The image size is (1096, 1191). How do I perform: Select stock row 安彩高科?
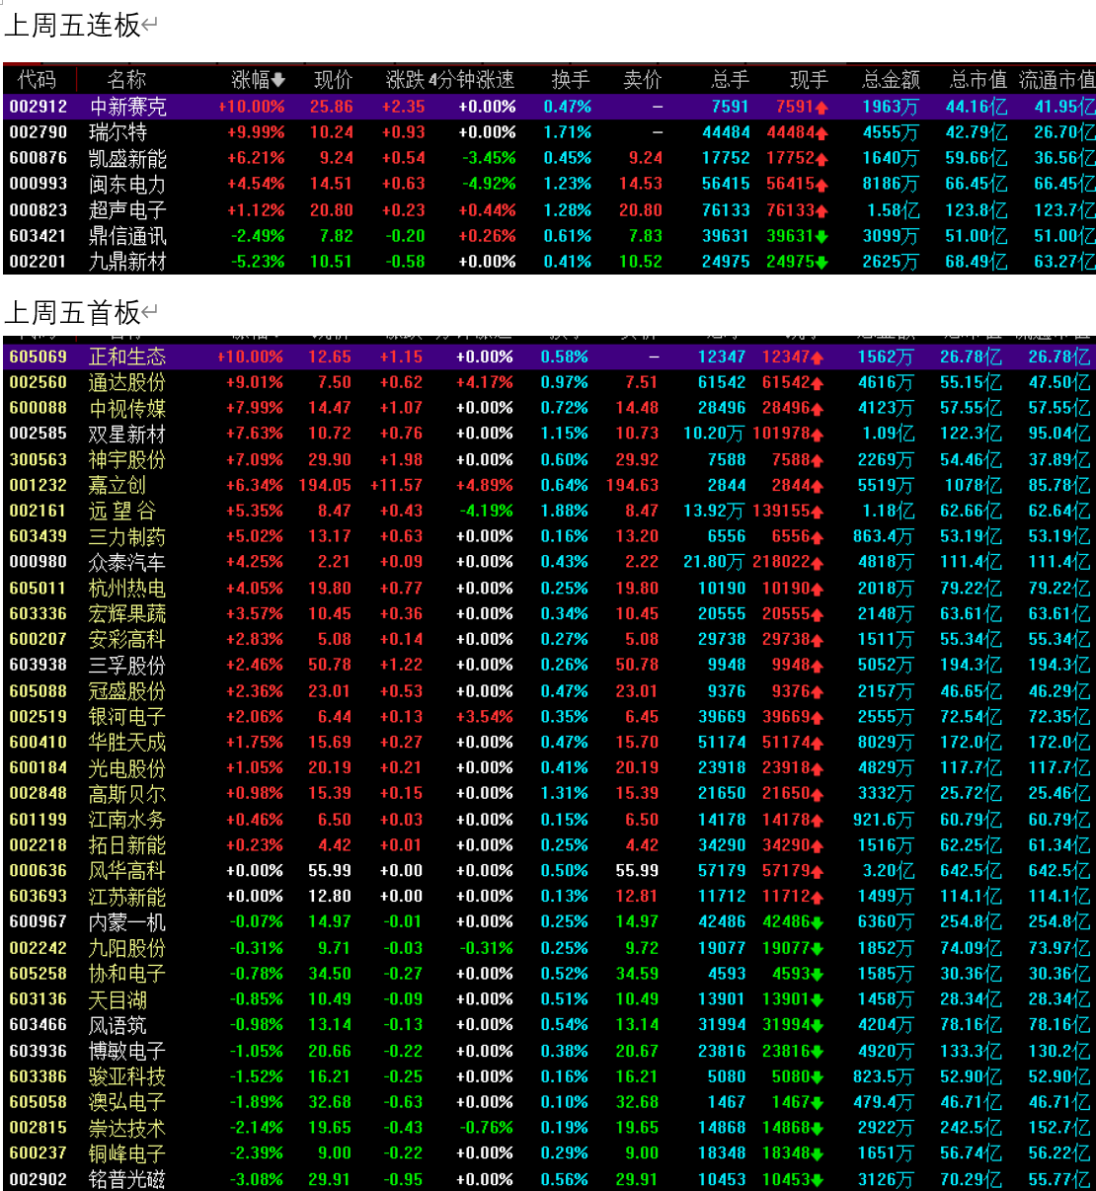(549, 640)
